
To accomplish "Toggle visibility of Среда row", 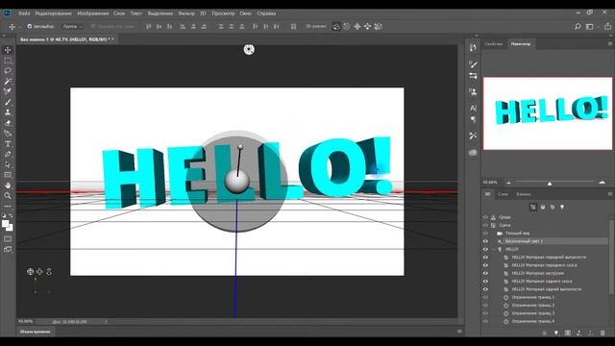I will tap(485, 217).
